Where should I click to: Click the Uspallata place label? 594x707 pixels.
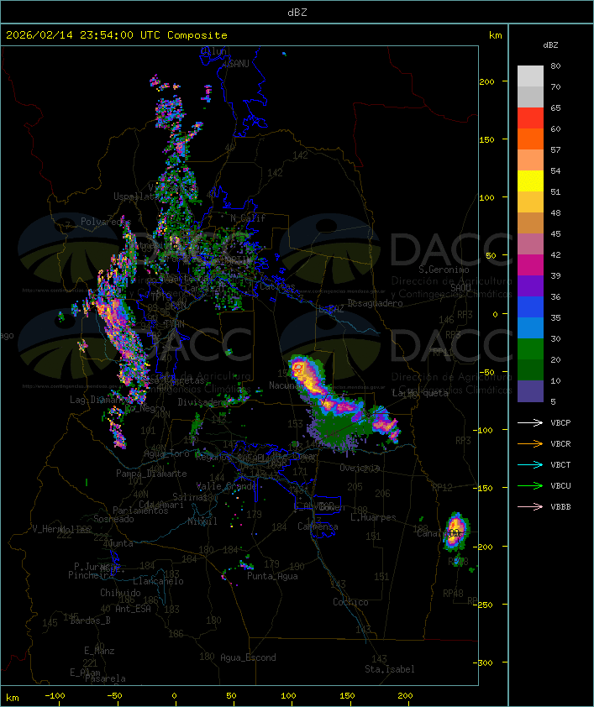135,196
